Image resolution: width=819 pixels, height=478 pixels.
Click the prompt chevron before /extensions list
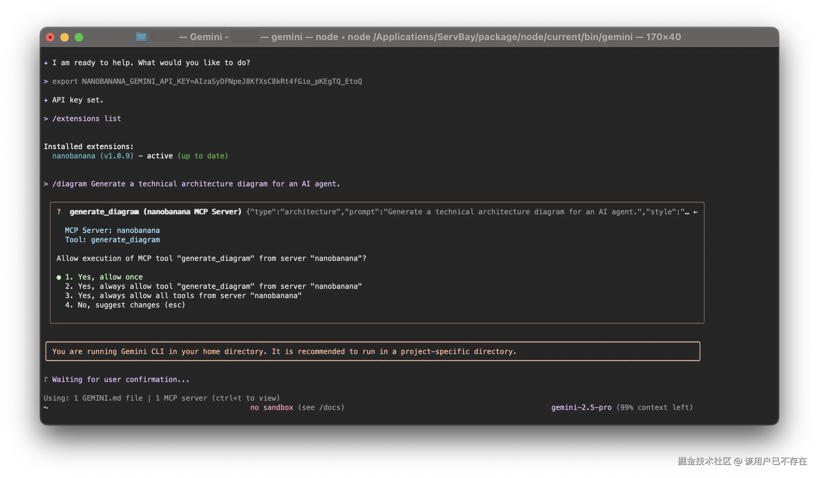click(x=46, y=119)
